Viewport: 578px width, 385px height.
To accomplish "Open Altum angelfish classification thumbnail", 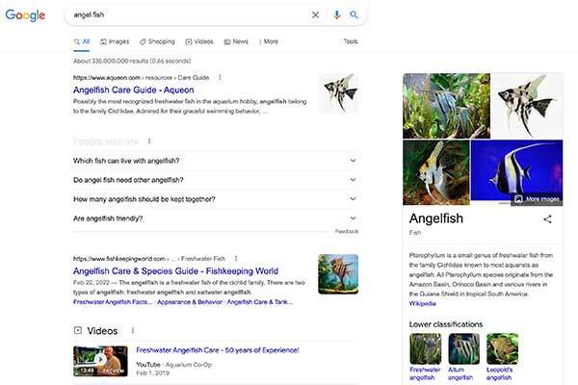I will [x=463, y=348].
